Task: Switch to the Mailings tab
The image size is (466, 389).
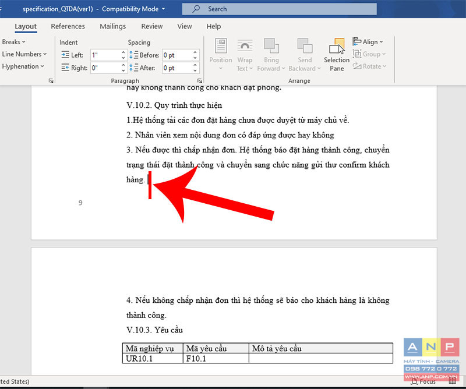Action: coord(112,26)
